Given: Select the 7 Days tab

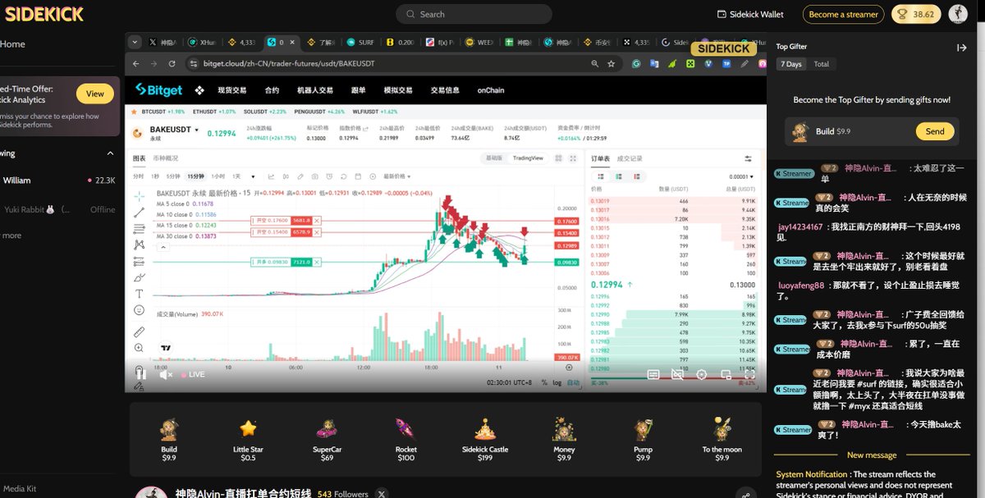Looking at the screenshot, I should click(791, 64).
